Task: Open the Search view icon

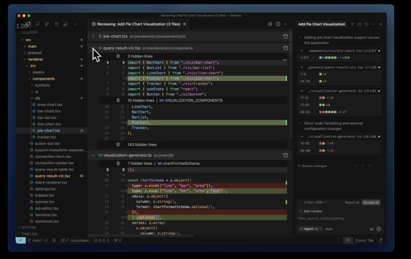Action: pyautogui.click(x=38, y=24)
